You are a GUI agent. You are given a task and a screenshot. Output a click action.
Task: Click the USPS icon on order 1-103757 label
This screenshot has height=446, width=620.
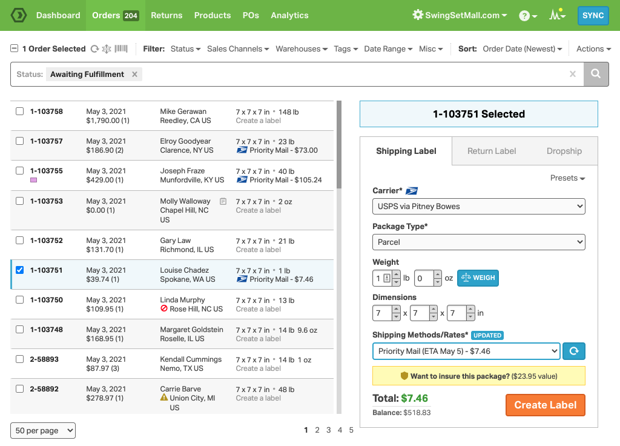[x=242, y=150]
